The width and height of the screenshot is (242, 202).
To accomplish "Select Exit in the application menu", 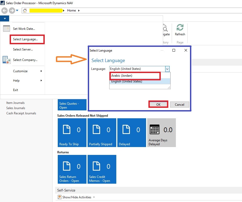I will (16, 90).
